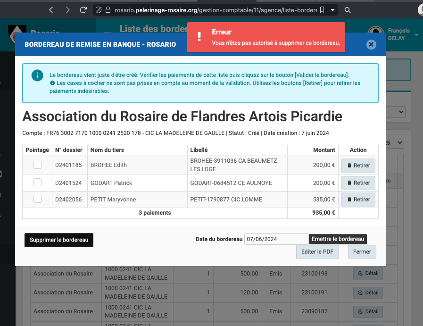Close the bordereau modal with X icon
The image size is (423, 326).
point(371,44)
